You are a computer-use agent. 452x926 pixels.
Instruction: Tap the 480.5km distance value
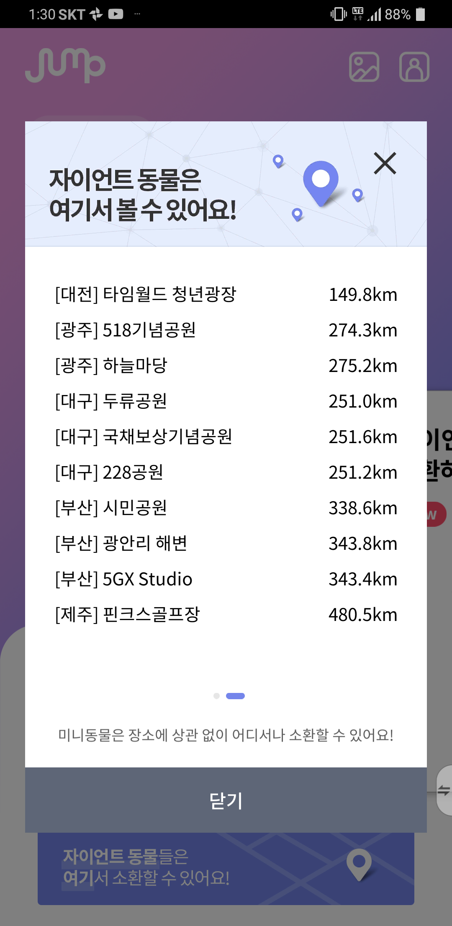[x=363, y=615]
